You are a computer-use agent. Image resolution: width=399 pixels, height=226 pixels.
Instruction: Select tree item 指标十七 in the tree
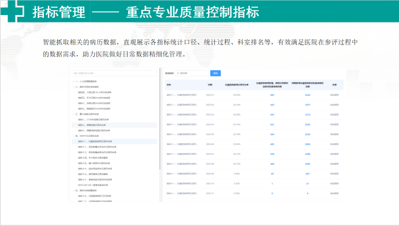click(93, 175)
